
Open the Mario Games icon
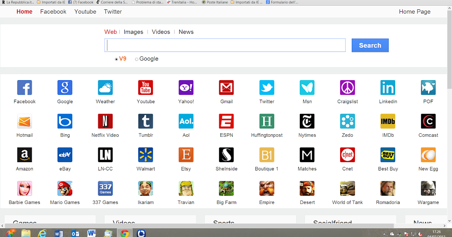tap(65, 188)
